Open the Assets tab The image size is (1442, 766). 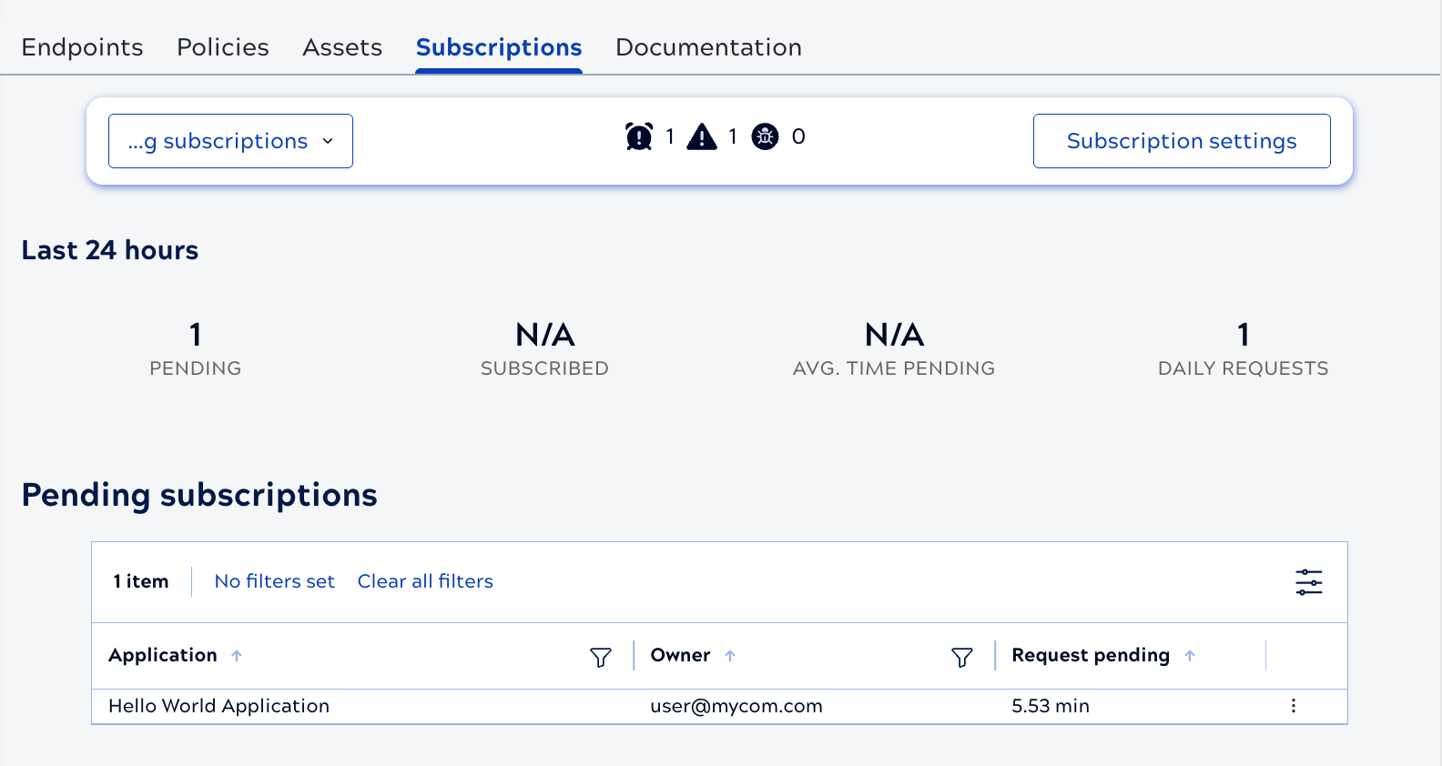coord(342,47)
